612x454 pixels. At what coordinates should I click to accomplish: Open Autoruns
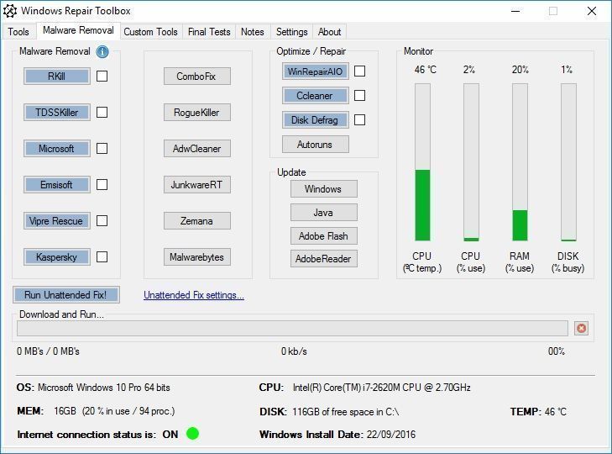pos(316,145)
